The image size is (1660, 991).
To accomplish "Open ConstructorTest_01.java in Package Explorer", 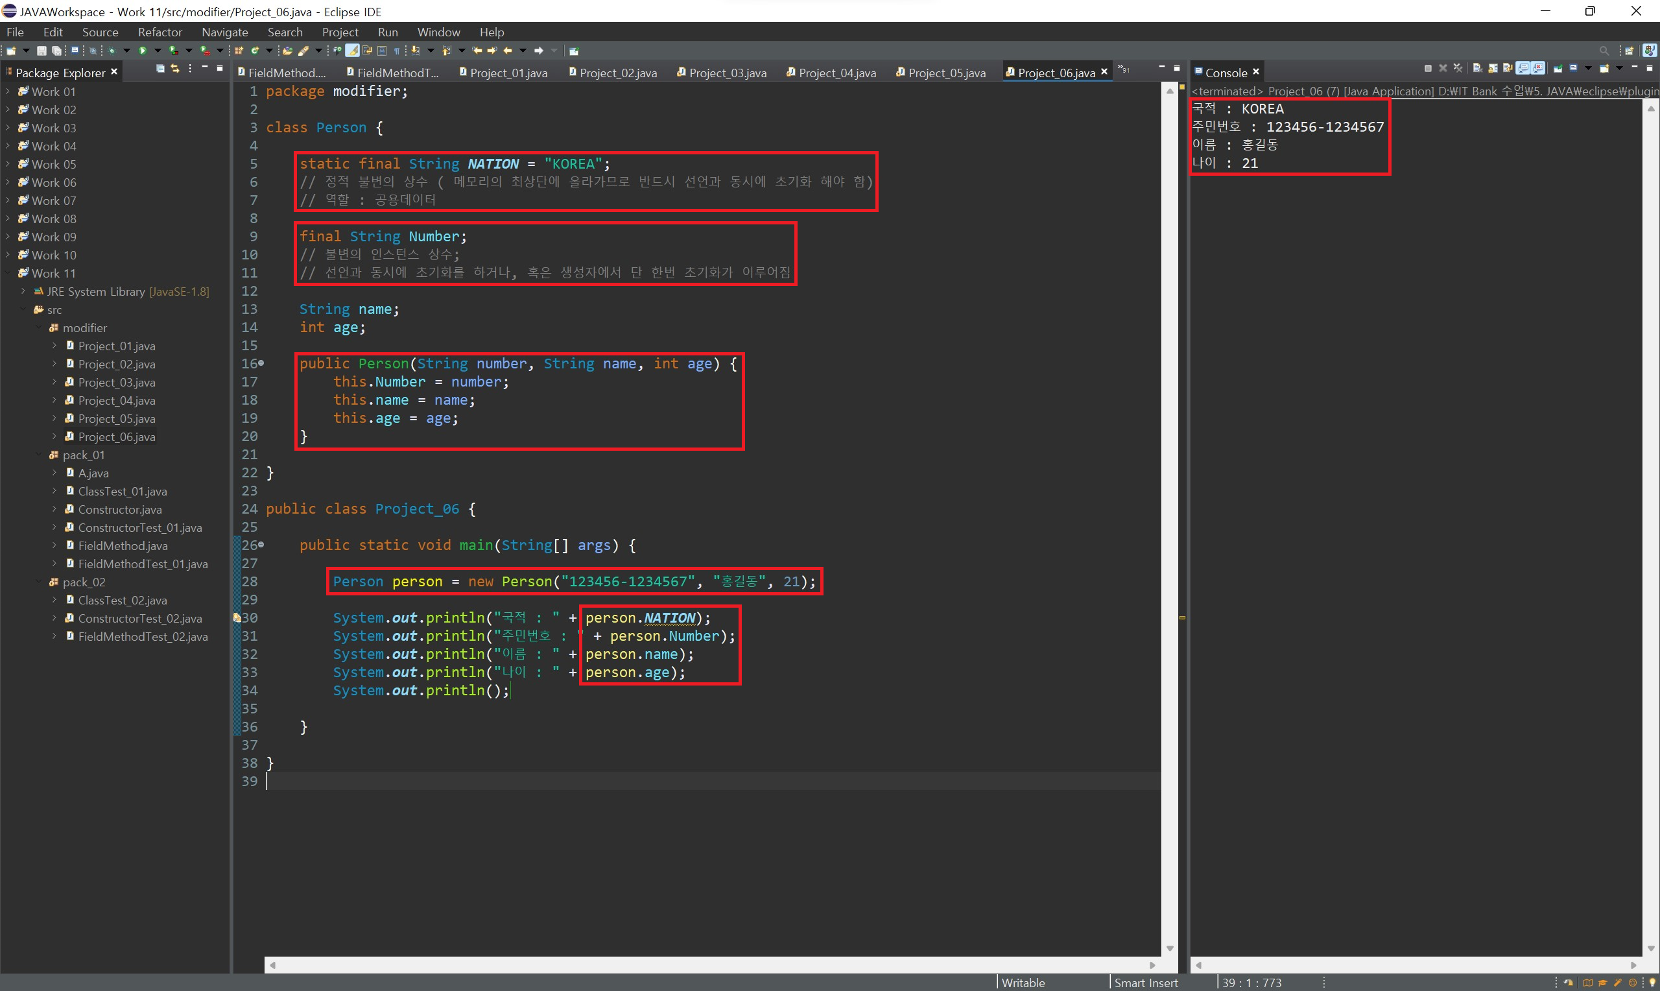I will (139, 527).
